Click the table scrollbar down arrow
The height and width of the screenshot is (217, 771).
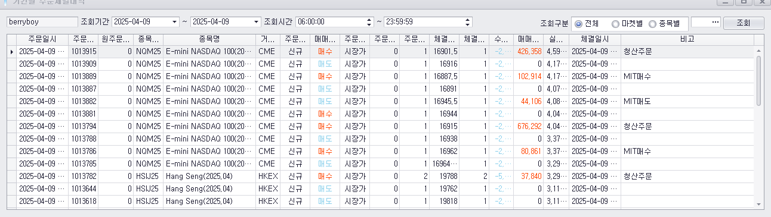758,204
